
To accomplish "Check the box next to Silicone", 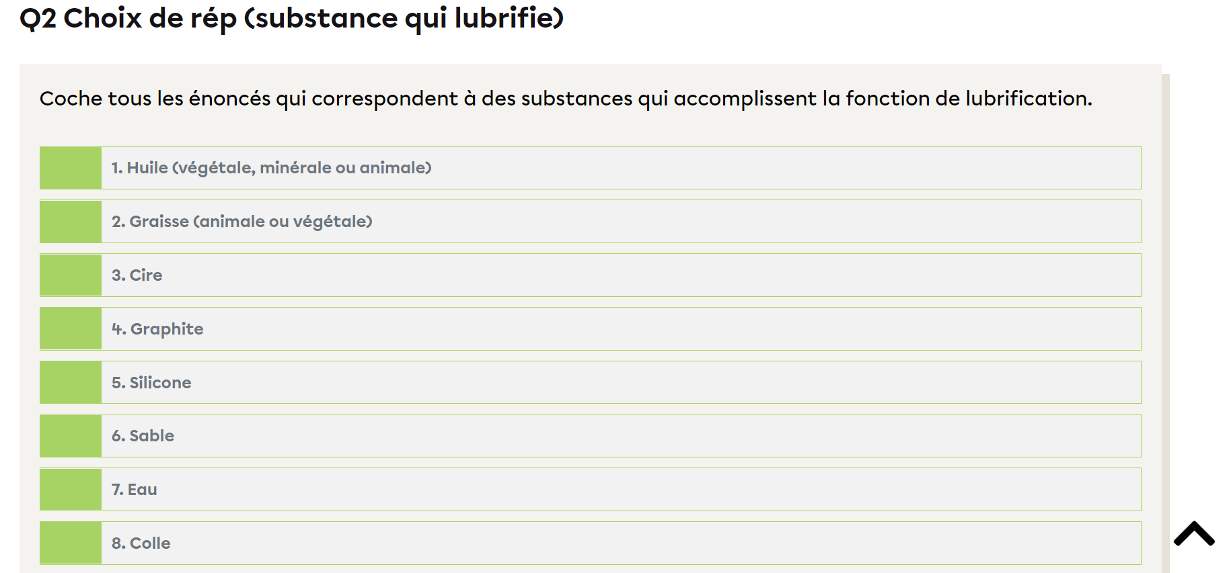I will pos(71,382).
